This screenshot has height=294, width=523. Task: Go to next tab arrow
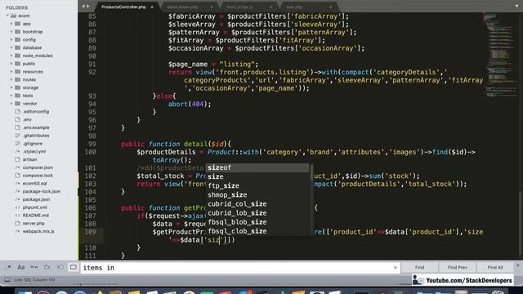coord(88,7)
